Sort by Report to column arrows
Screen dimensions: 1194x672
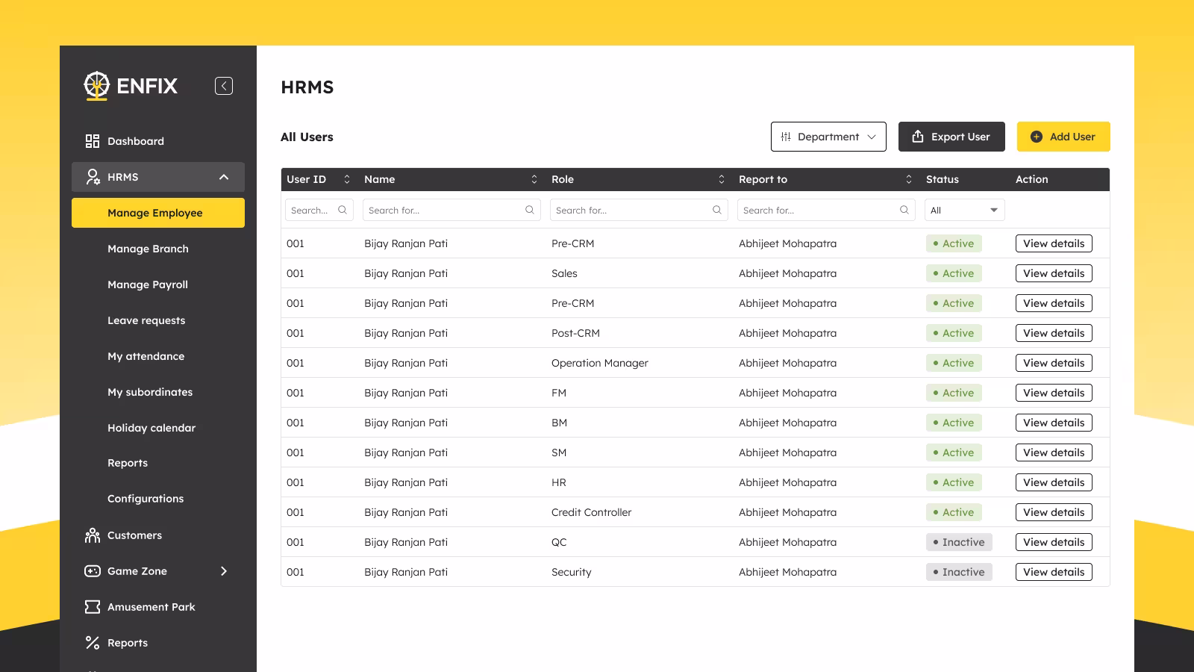click(909, 179)
